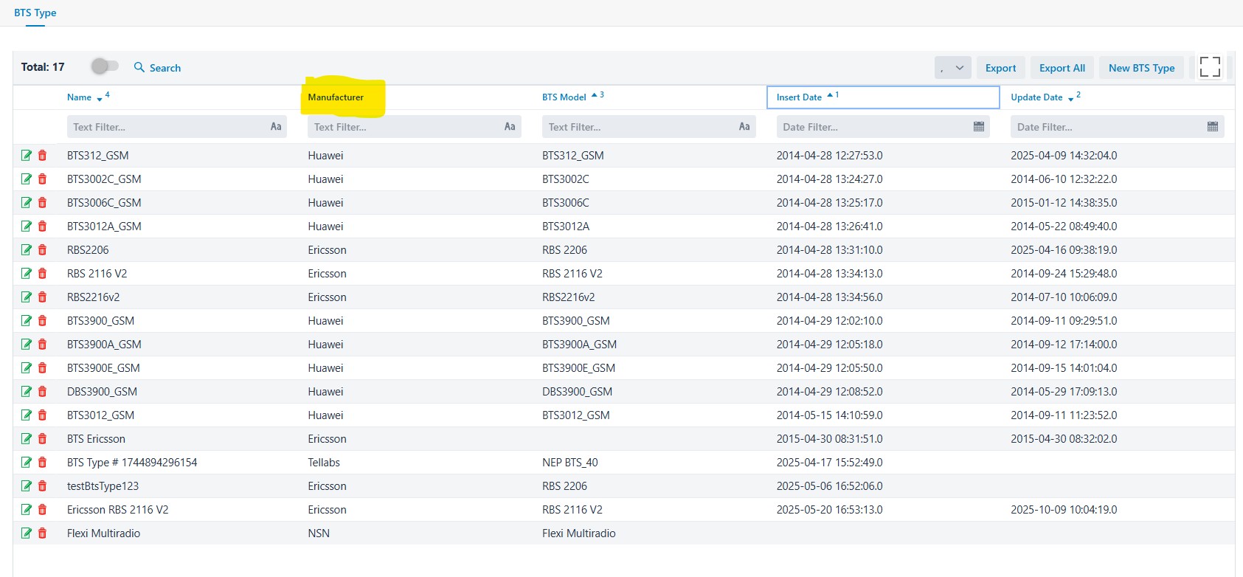
Task: Delete the RBS2206 row via trash icon
Action: pyautogui.click(x=42, y=250)
